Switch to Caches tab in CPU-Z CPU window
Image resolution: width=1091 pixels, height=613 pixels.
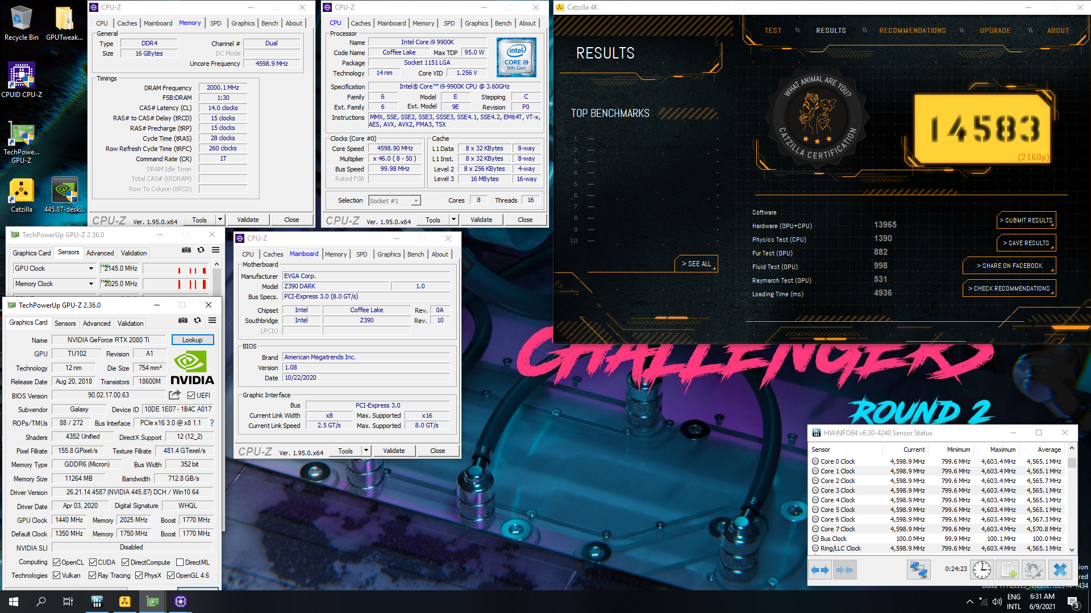coord(360,23)
